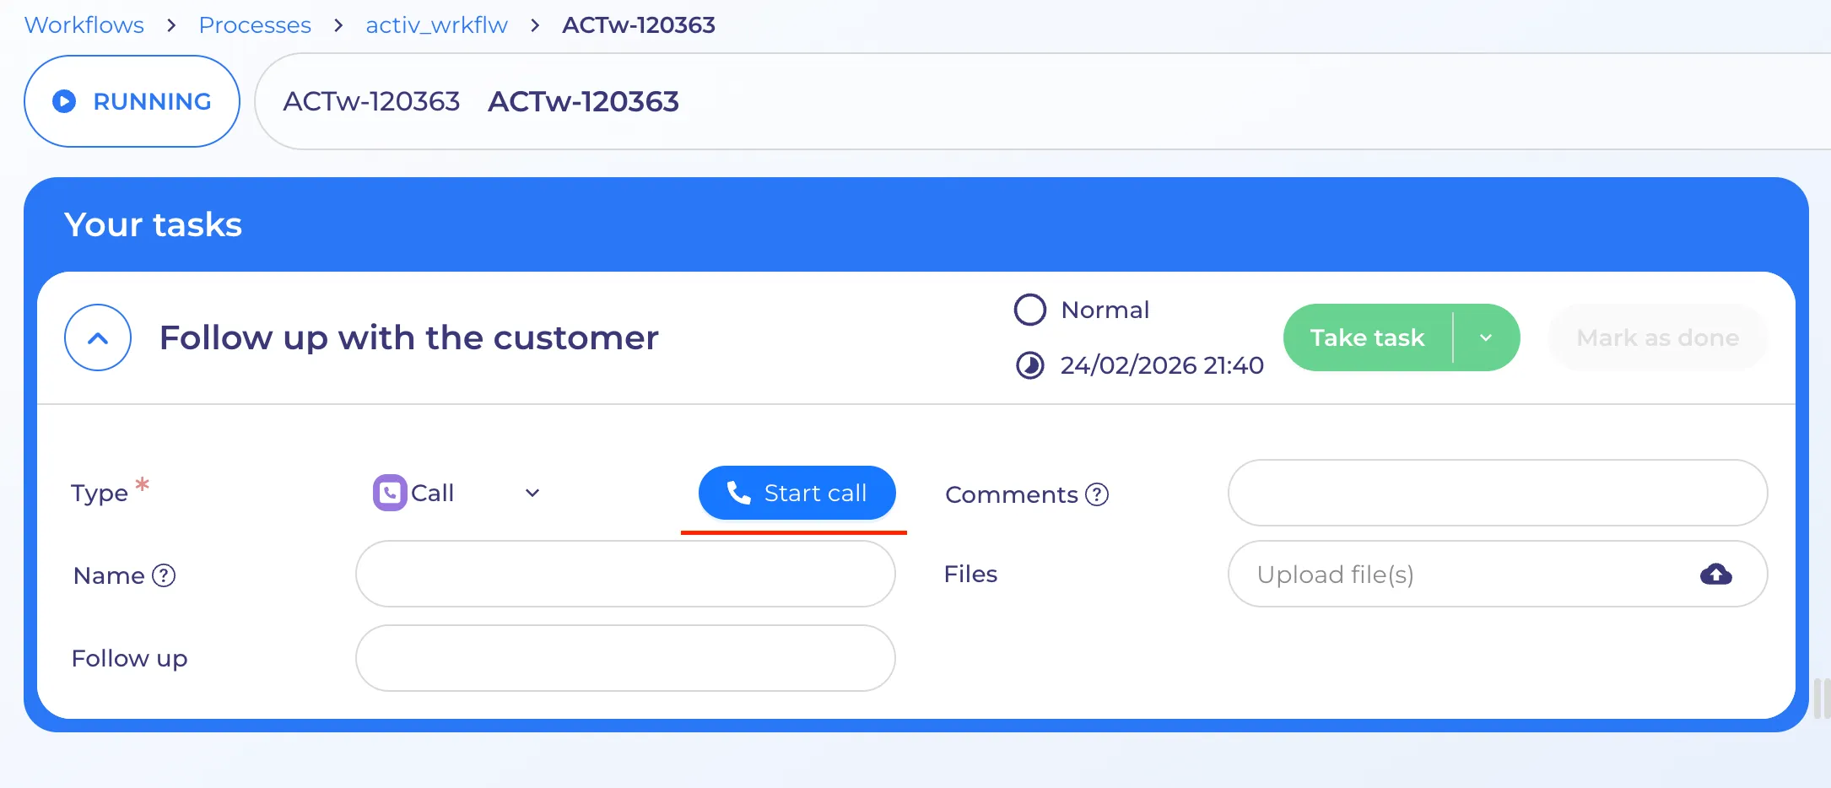Click the RUNNING status button
The width and height of the screenshot is (1831, 788).
(132, 101)
